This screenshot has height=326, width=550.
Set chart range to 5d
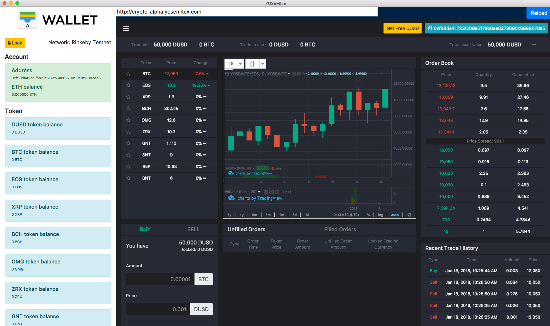point(295,215)
